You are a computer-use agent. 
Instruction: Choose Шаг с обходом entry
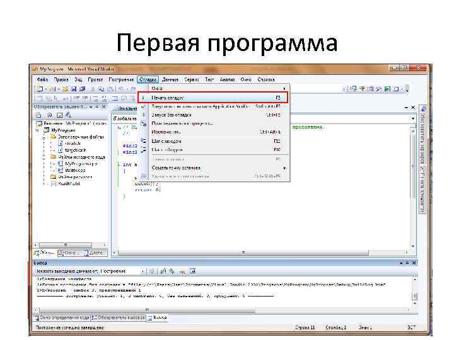[216, 150]
